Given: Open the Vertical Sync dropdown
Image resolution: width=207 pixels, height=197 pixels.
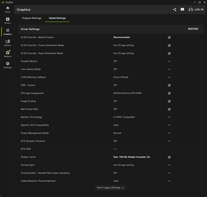Looking at the screenshot, I should (x=169, y=165).
